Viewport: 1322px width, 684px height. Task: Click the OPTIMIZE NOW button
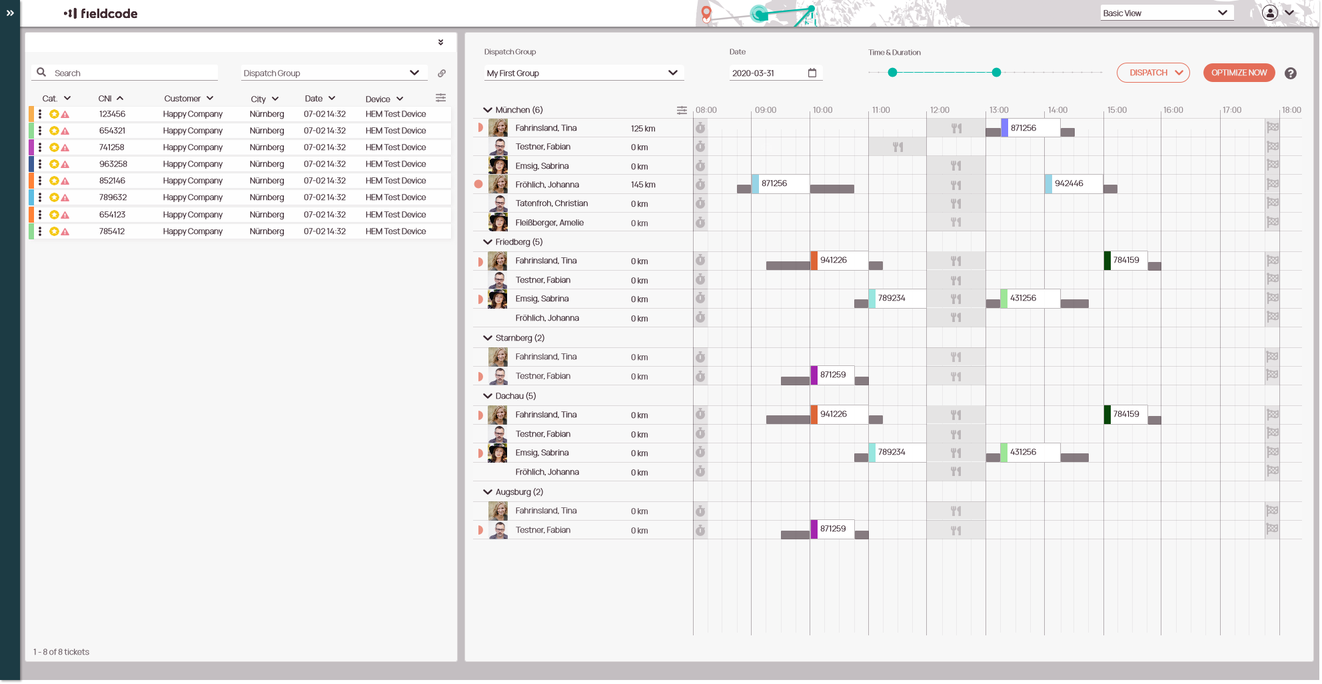[1239, 73]
